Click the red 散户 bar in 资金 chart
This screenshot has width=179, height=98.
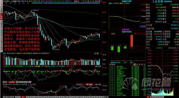(x=132, y=41)
